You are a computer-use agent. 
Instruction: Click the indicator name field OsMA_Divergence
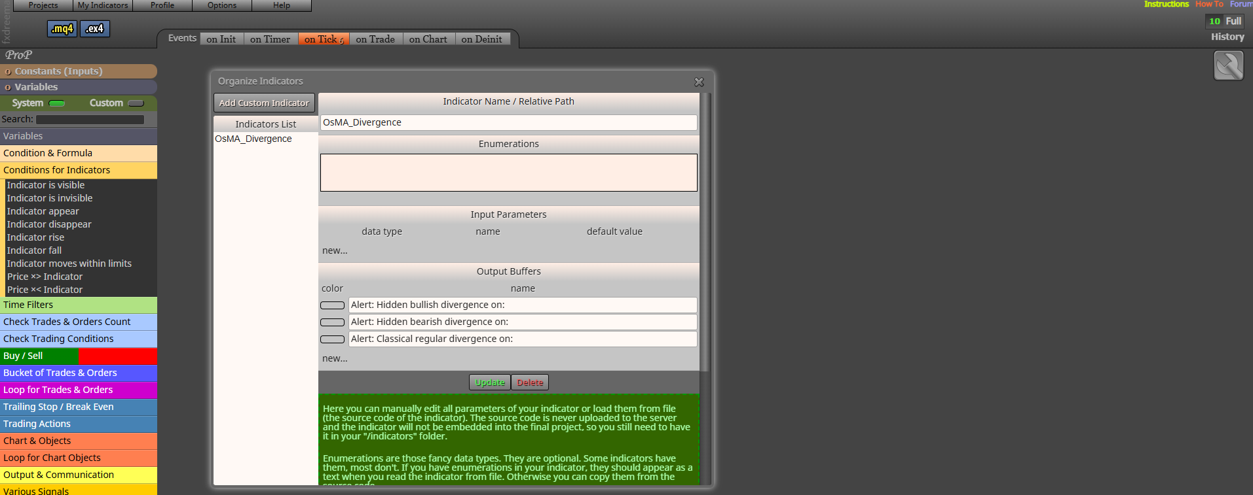[x=509, y=122]
